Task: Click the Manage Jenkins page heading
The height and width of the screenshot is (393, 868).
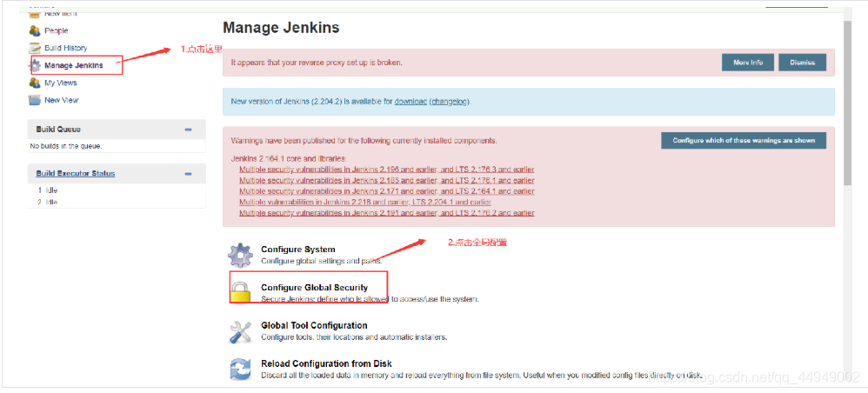Action: click(281, 27)
